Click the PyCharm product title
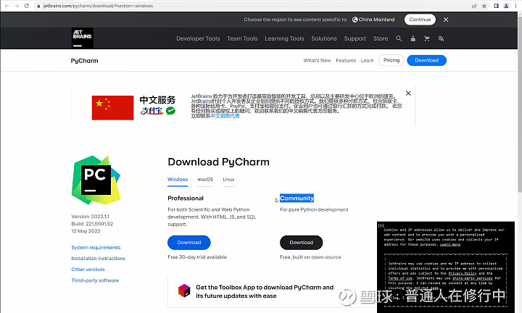 point(85,61)
